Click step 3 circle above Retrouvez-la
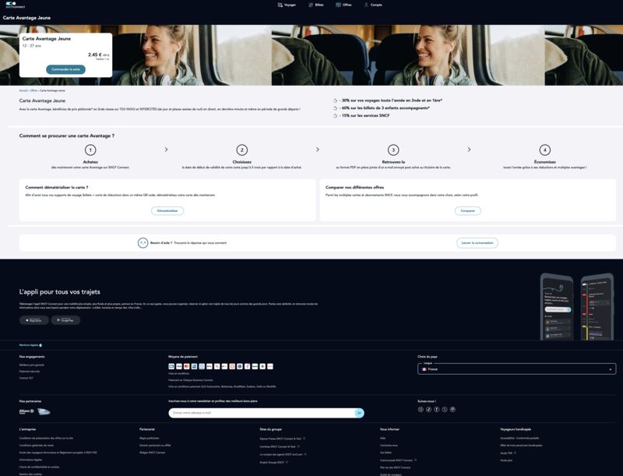The height and width of the screenshot is (476, 623). coord(393,150)
